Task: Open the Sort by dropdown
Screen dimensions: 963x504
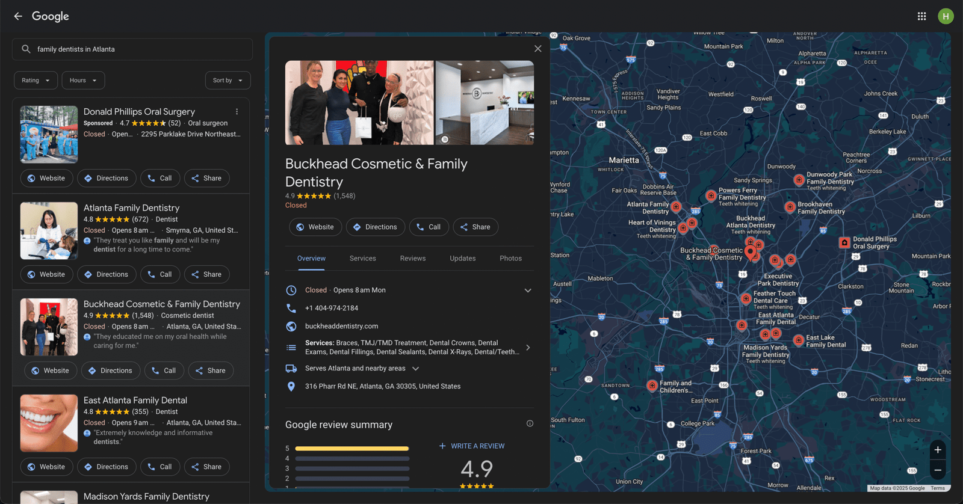Action: (x=228, y=81)
